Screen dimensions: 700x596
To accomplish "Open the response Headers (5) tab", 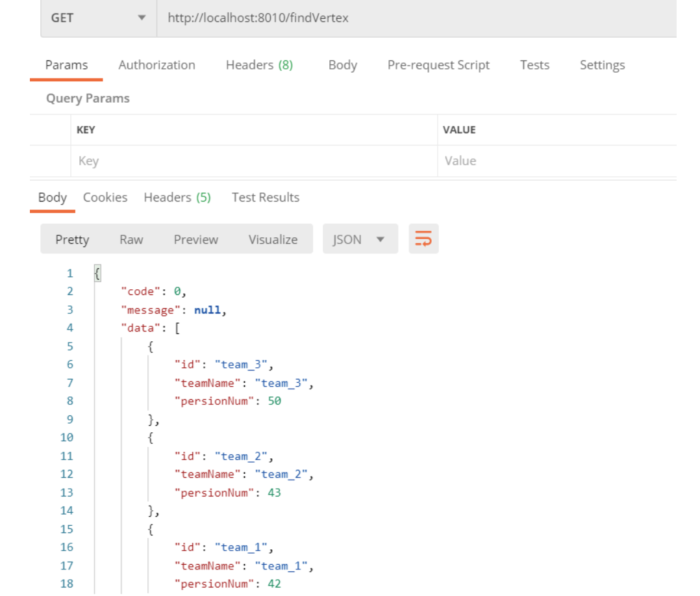I will (177, 197).
